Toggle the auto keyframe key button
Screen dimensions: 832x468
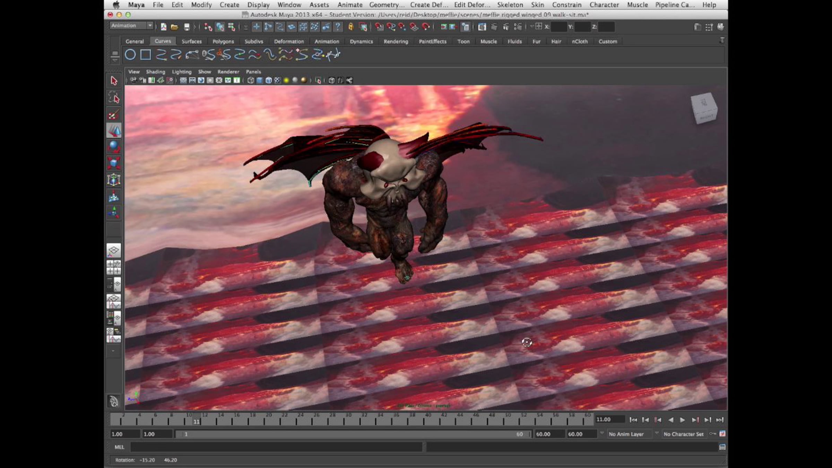(x=712, y=434)
